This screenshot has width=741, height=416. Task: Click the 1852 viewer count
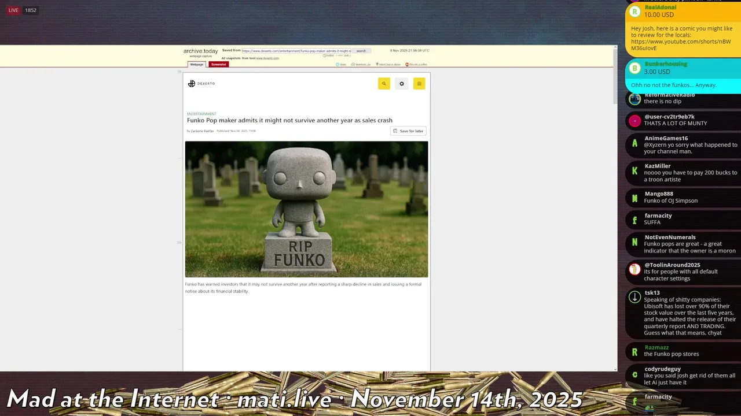pyautogui.click(x=31, y=10)
